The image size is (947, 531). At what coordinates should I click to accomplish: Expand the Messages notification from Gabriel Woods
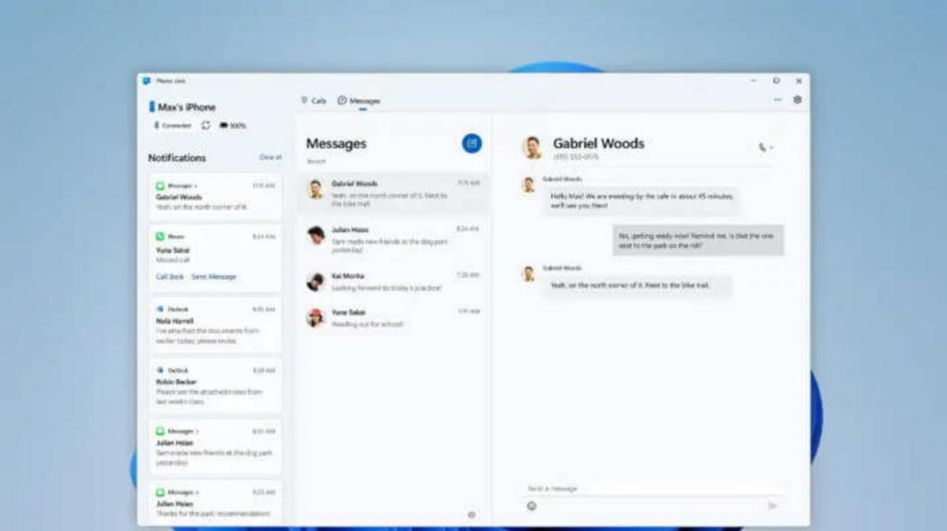(215, 196)
